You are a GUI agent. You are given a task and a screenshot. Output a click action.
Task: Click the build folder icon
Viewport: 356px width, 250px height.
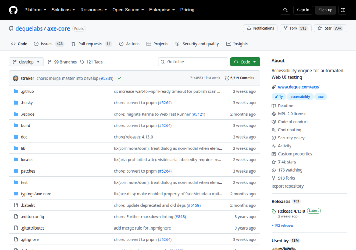[x=16, y=125]
